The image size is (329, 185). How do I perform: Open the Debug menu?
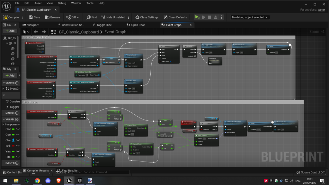pos(62,3)
